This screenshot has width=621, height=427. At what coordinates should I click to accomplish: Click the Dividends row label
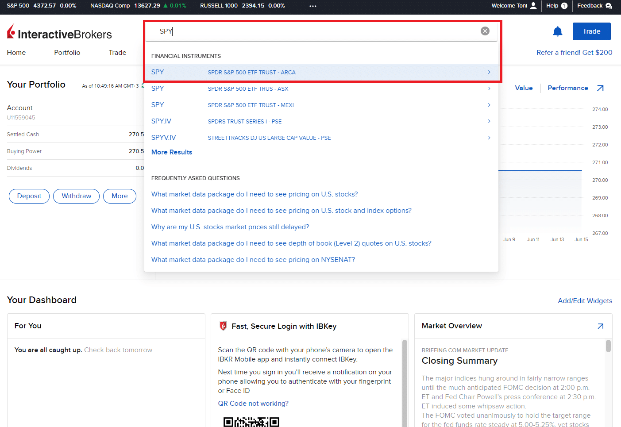[19, 168]
